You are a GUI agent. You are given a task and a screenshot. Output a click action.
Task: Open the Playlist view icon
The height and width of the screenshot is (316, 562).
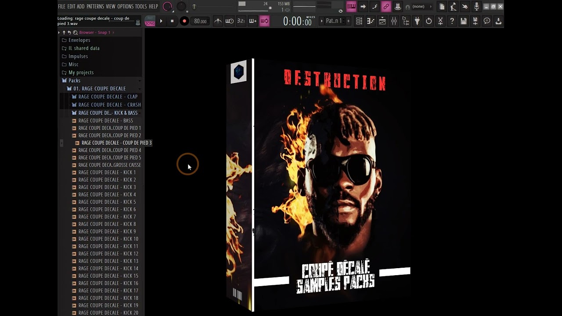click(359, 21)
